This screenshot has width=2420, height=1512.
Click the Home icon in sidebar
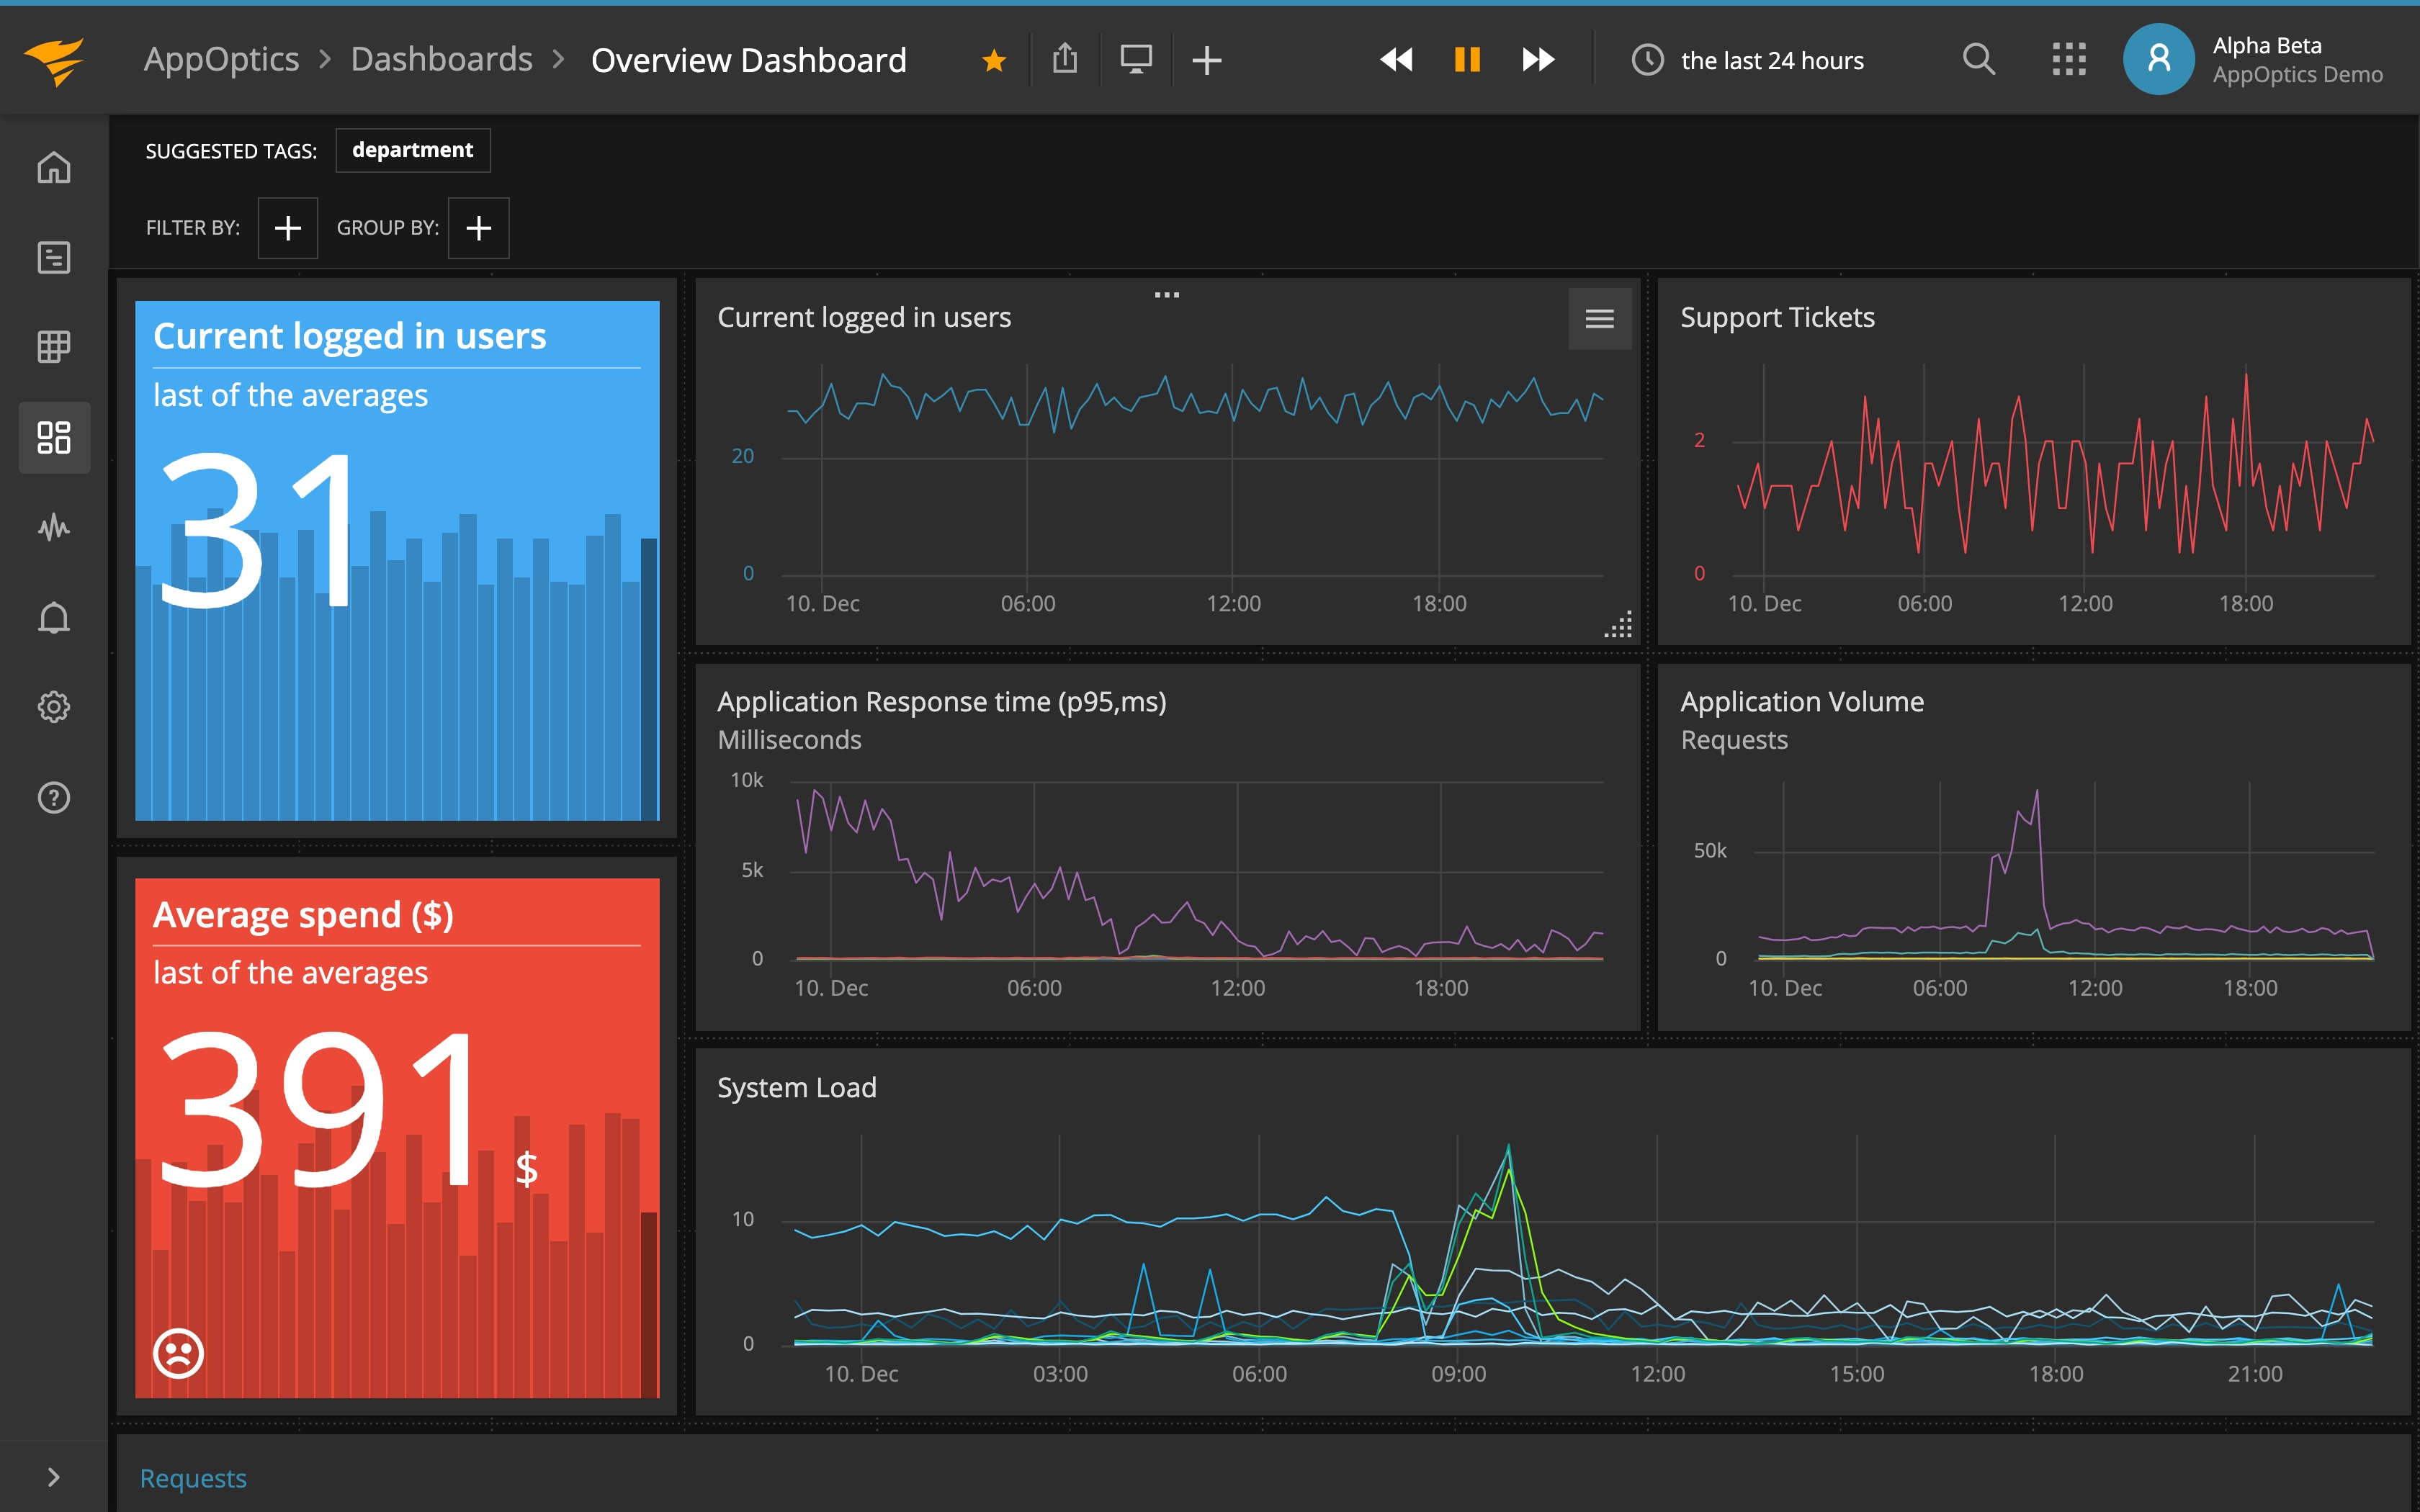pos(54,167)
